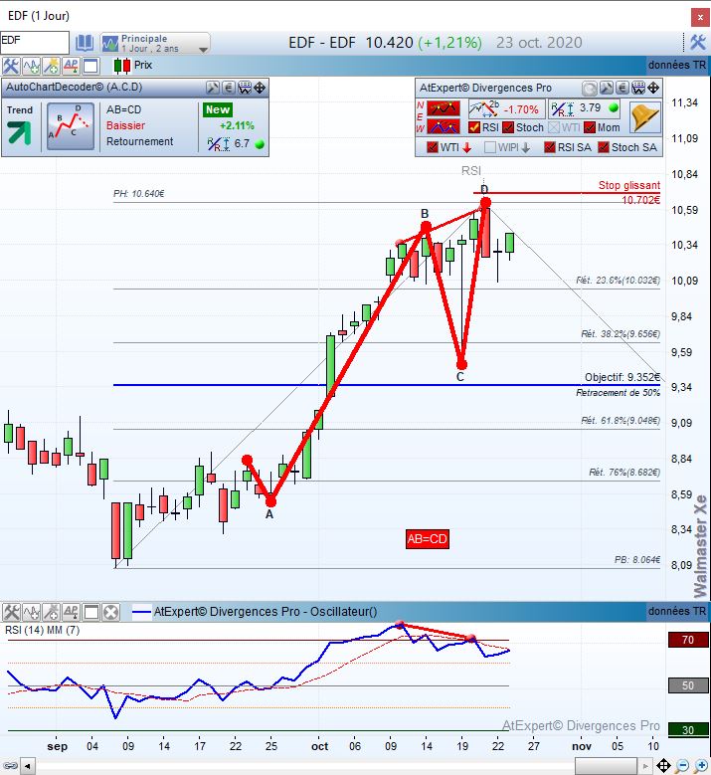Viewport: 711px width, 775px height.
Task: Open Divergences Pro settings wrench
Action: point(607,89)
